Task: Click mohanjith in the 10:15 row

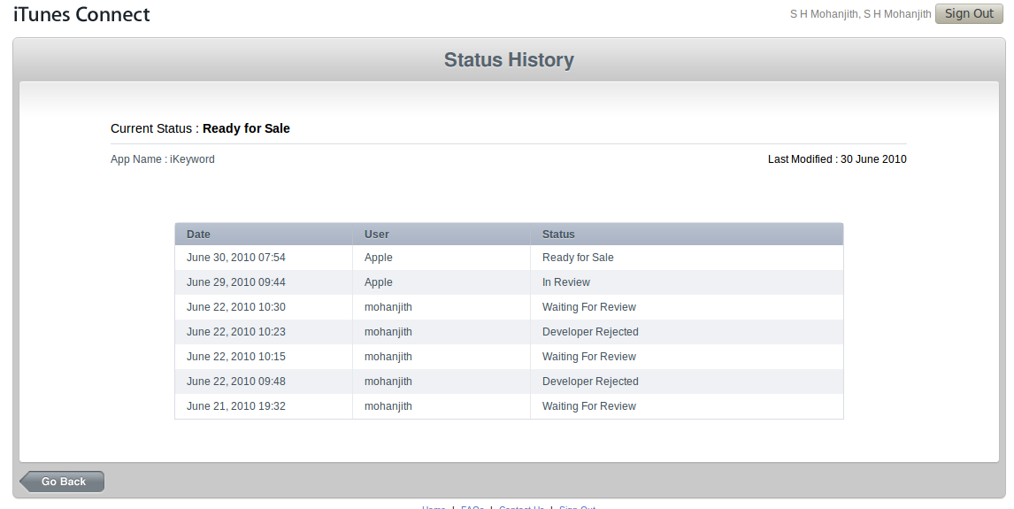Action: click(x=388, y=357)
